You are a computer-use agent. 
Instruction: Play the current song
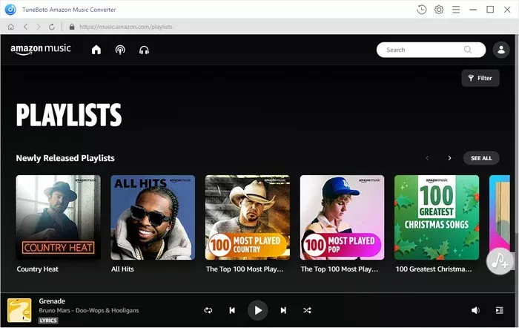click(x=257, y=310)
